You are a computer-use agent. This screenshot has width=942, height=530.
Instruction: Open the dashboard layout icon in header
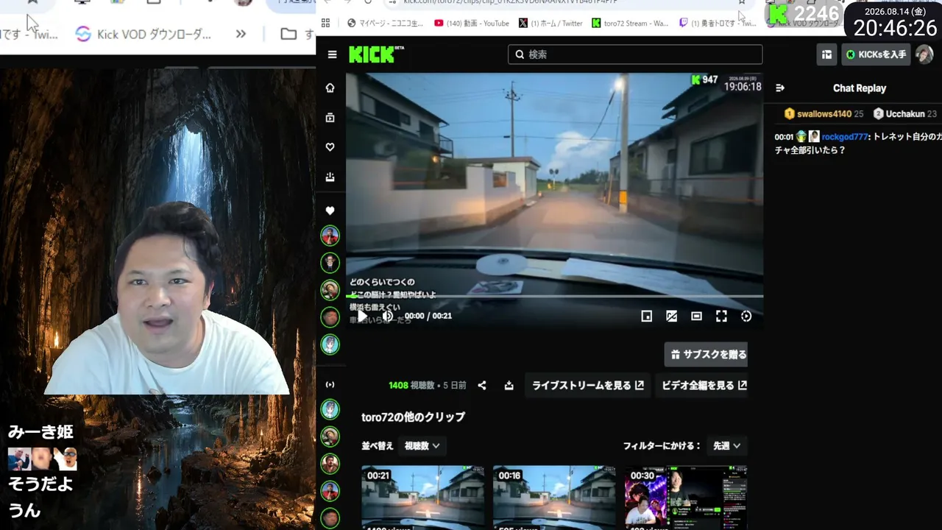[x=826, y=54]
